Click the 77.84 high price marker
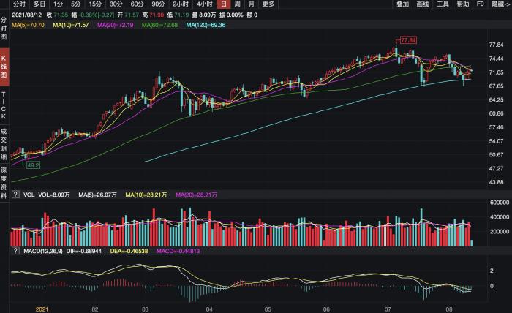Screen dimensions: 512x313 tap(407, 39)
